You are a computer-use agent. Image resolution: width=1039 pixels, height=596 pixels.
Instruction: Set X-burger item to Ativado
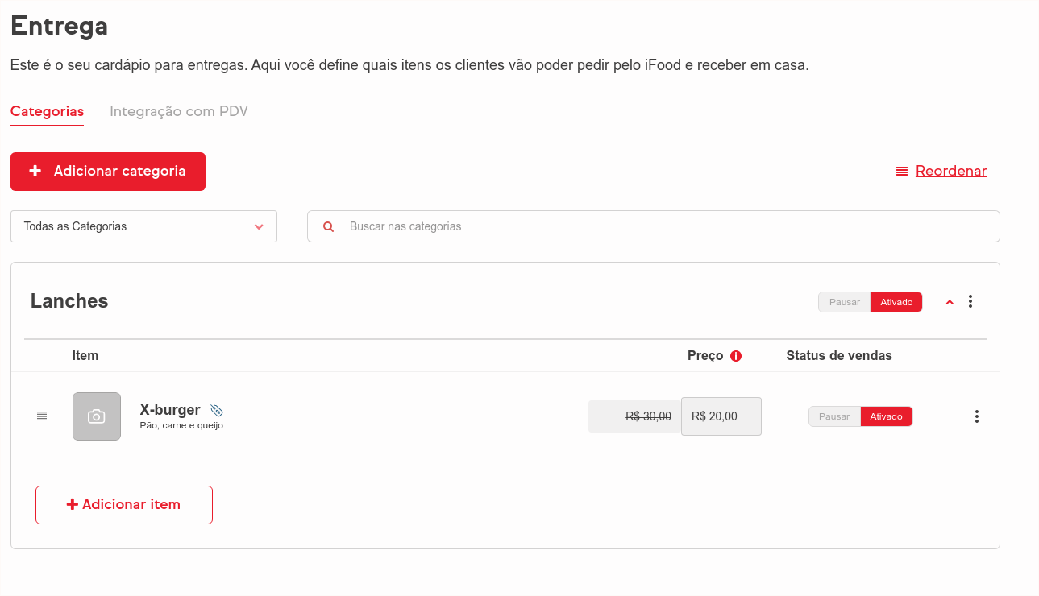887,416
